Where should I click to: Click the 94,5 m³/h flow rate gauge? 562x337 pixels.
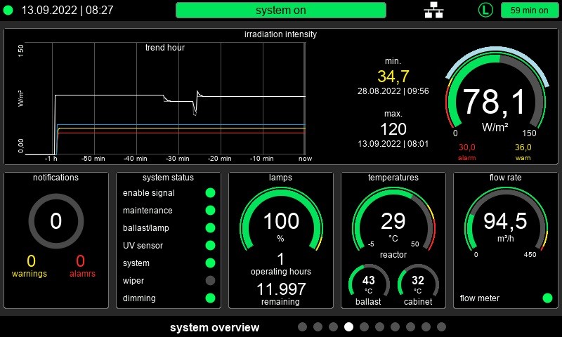(505, 222)
